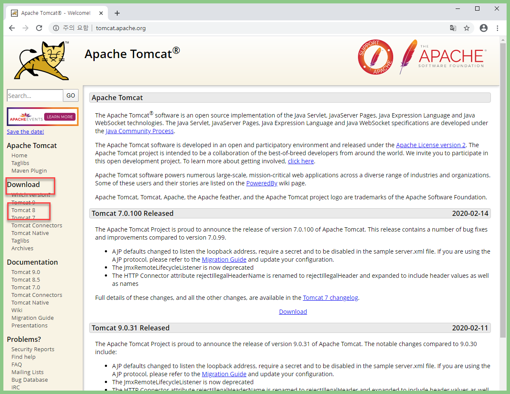The width and height of the screenshot is (510, 394).
Task: Click the browser back arrow
Action: point(12,28)
